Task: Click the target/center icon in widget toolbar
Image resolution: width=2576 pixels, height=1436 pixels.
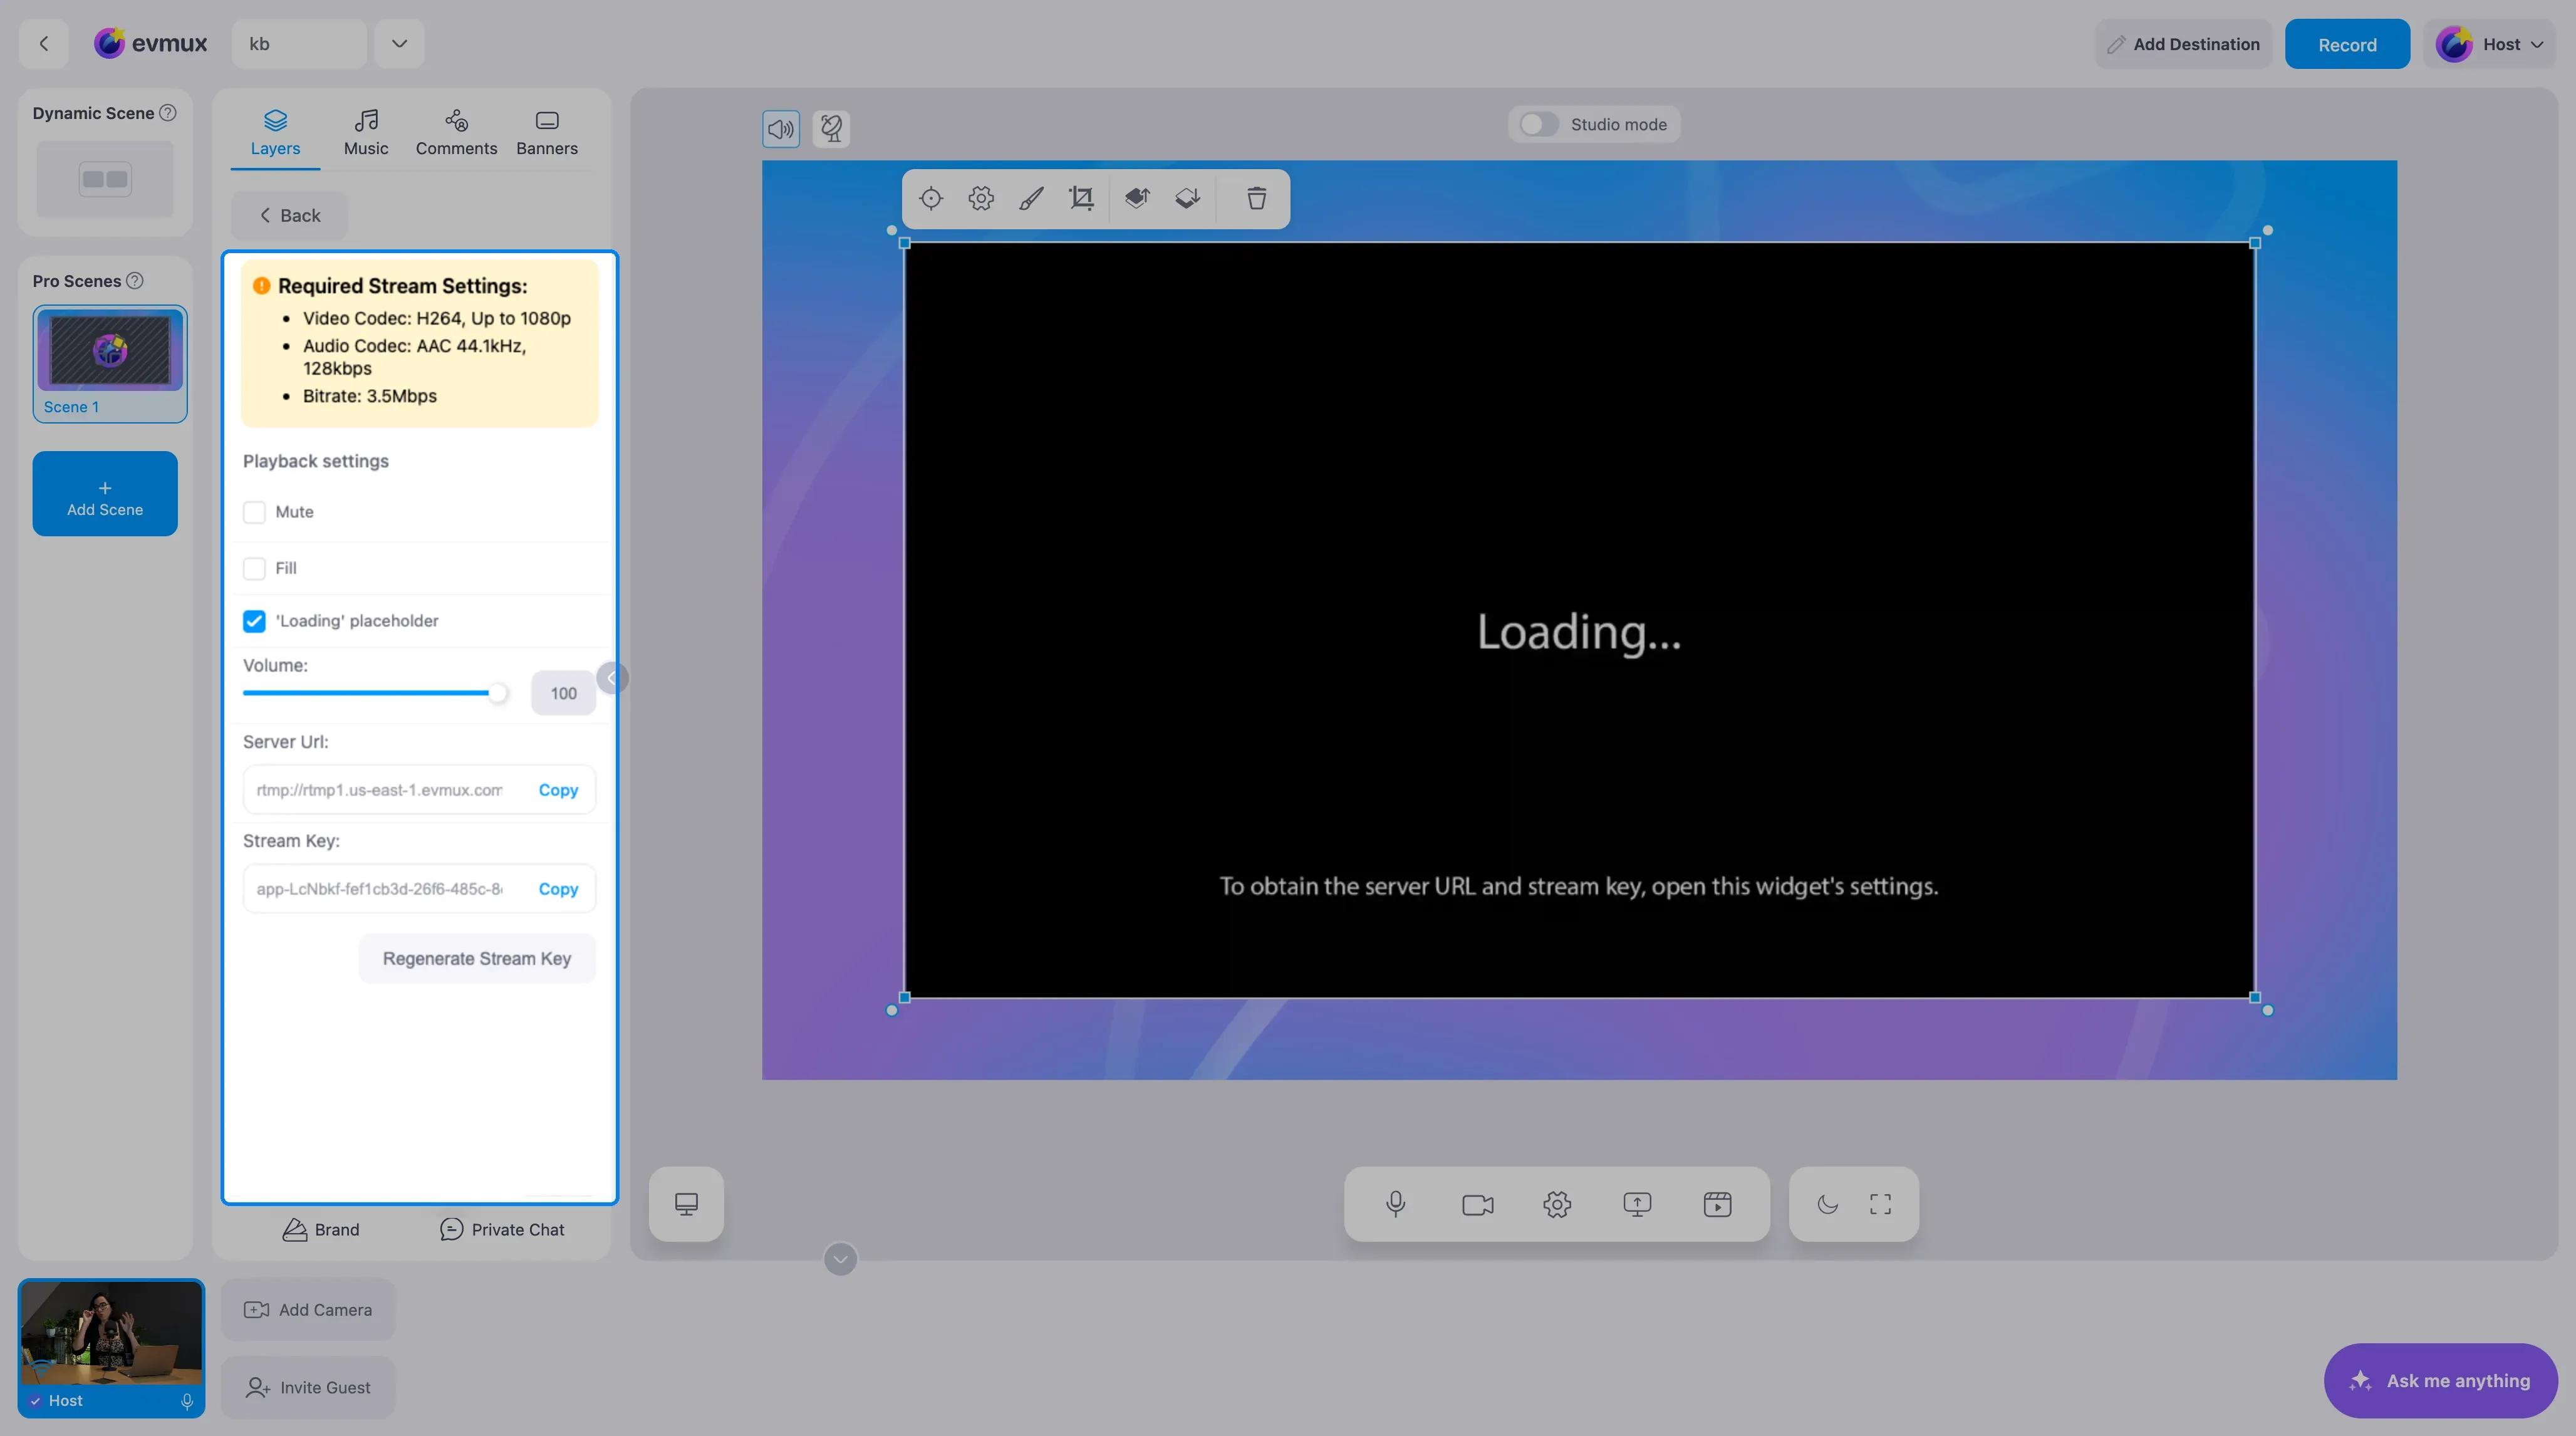Action: pyautogui.click(x=930, y=198)
